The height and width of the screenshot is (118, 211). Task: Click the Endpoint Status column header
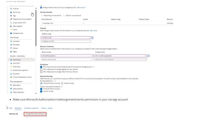(144, 19)
